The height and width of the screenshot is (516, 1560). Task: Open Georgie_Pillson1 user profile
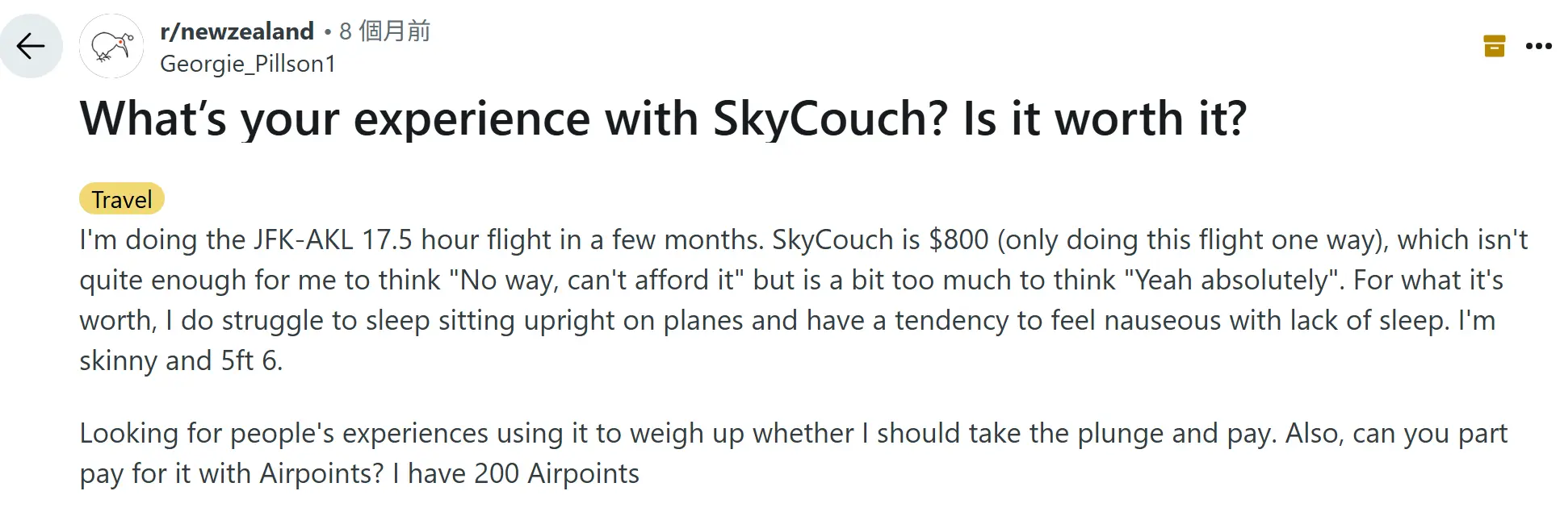248,64
